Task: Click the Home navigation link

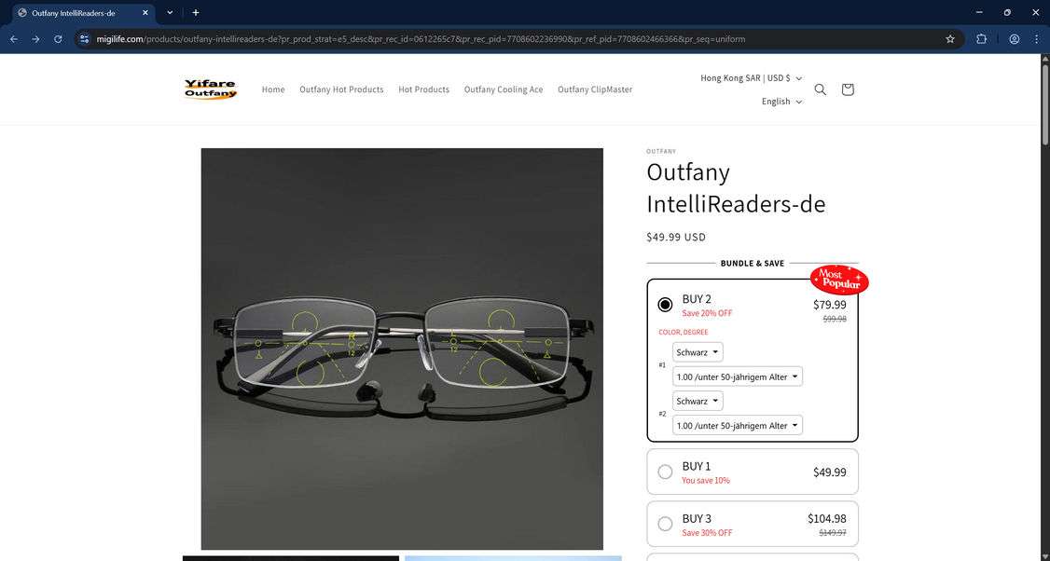Action: coord(272,89)
